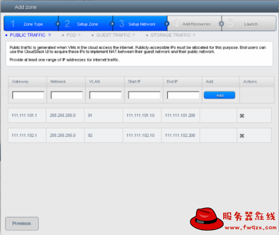The width and height of the screenshot is (279, 235).
Task: Focus the Netmask input field
Action: [67, 95]
